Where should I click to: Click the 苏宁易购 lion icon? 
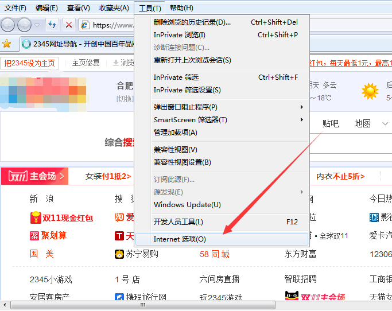coord(119,254)
